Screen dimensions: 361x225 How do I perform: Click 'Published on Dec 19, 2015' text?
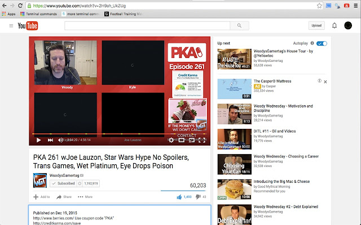[x=55, y=213]
